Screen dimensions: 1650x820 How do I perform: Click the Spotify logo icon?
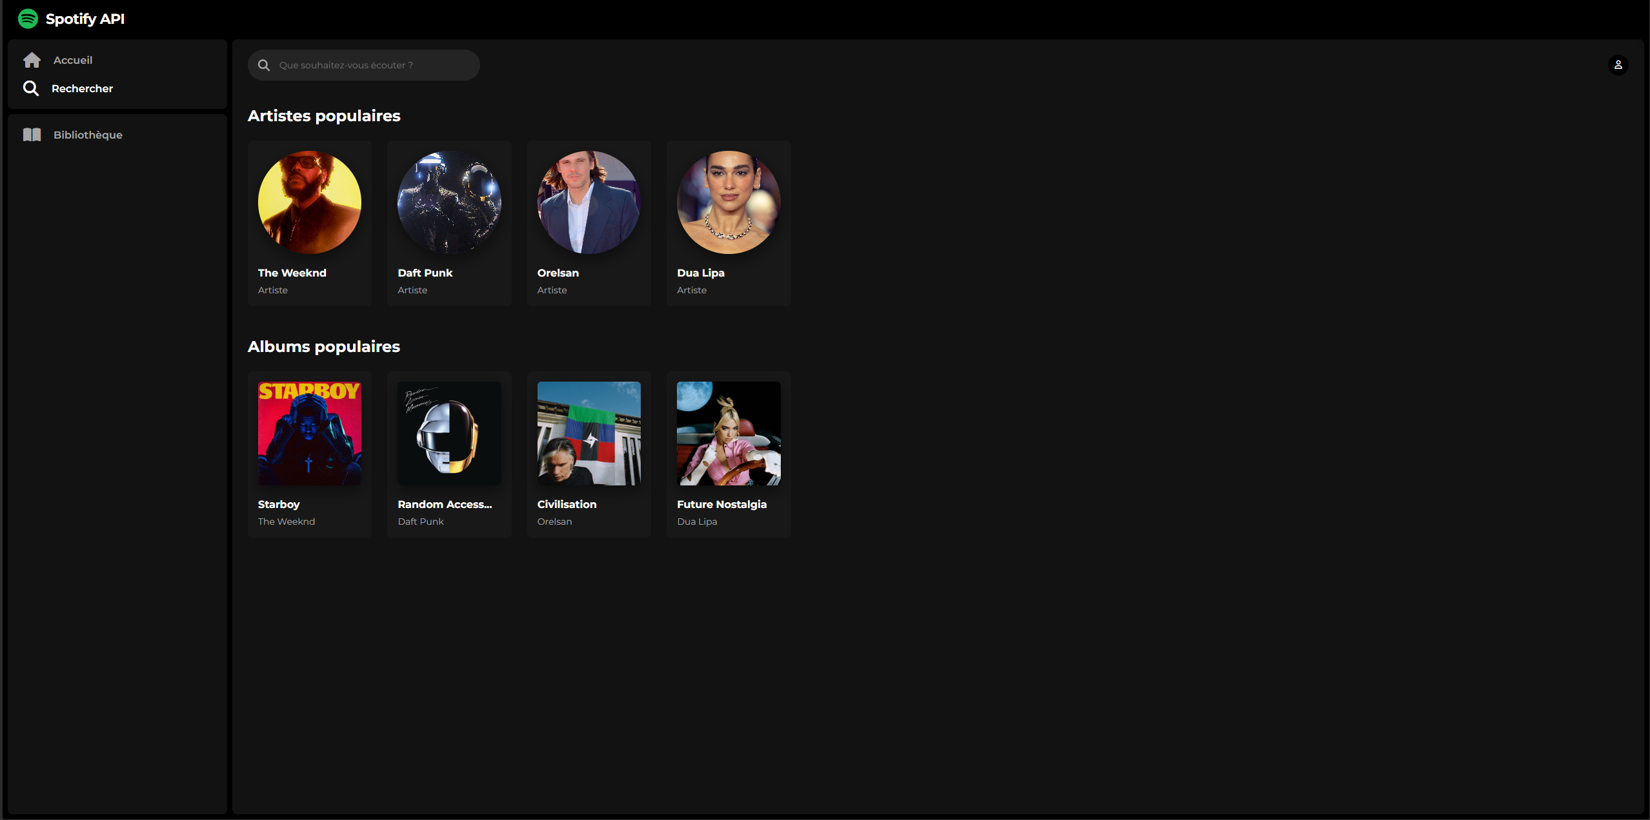click(28, 19)
